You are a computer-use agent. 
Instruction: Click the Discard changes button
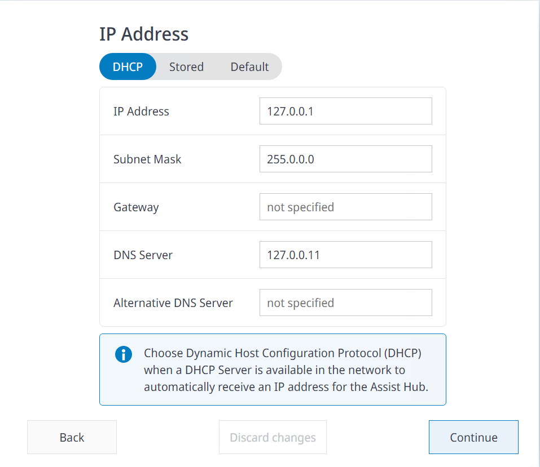click(x=273, y=437)
